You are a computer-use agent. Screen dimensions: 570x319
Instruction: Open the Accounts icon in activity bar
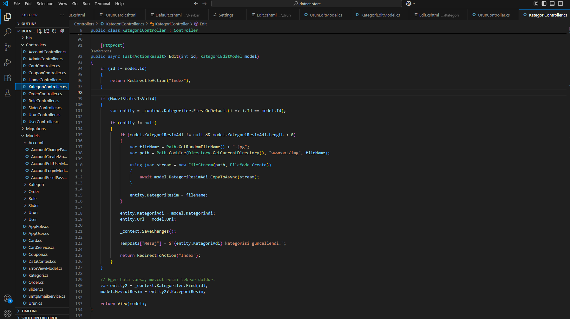(x=8, y=298)
